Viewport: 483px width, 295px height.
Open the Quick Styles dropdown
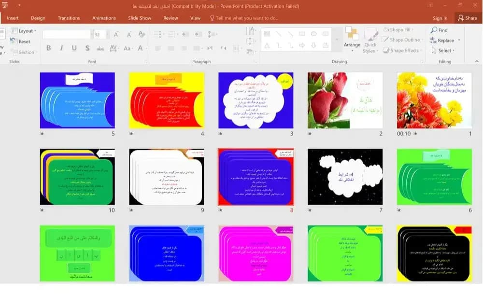click(370, 40)
